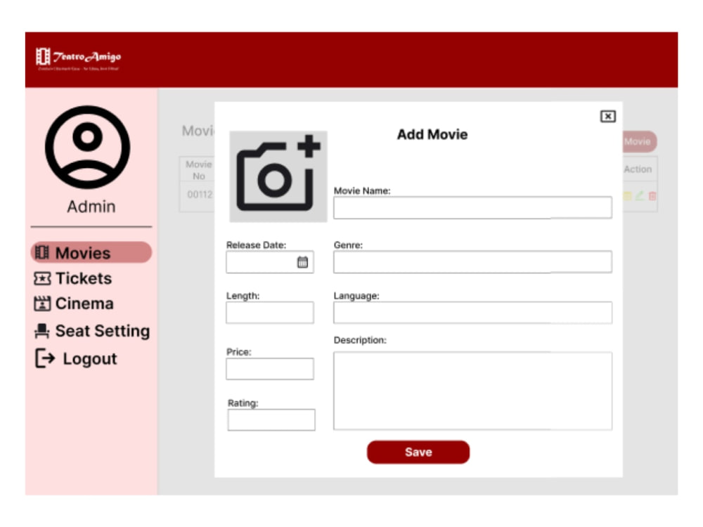Focus the Price input field
The width and height of the screenshot is (703, 527).
click(x=270, y=369)
